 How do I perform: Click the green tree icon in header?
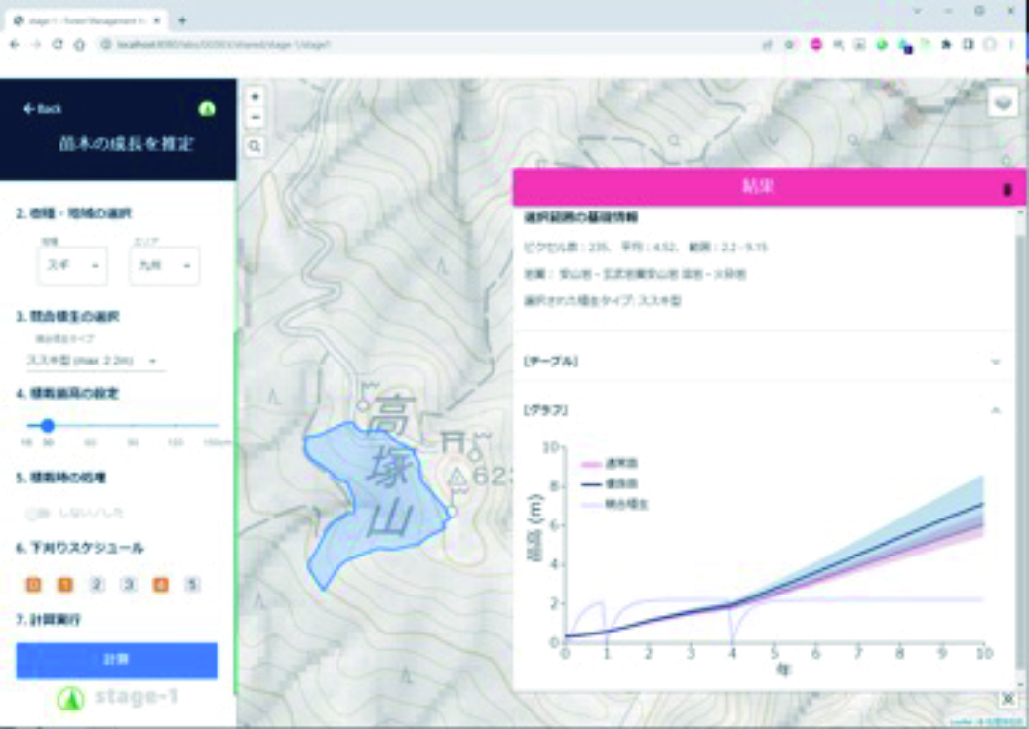click(207, 109)
